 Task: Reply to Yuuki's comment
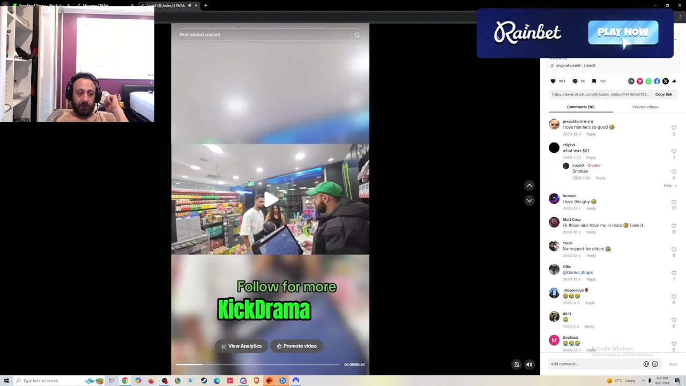[591, 256]
